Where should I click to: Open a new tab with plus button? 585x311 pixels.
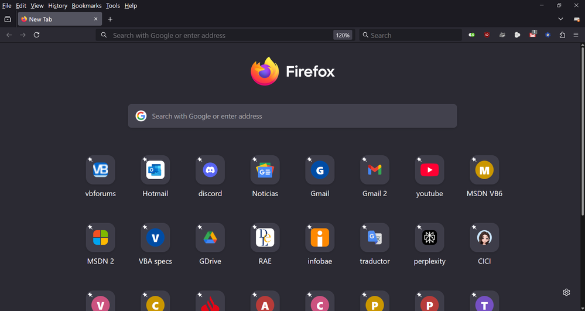tap(110, 19)
